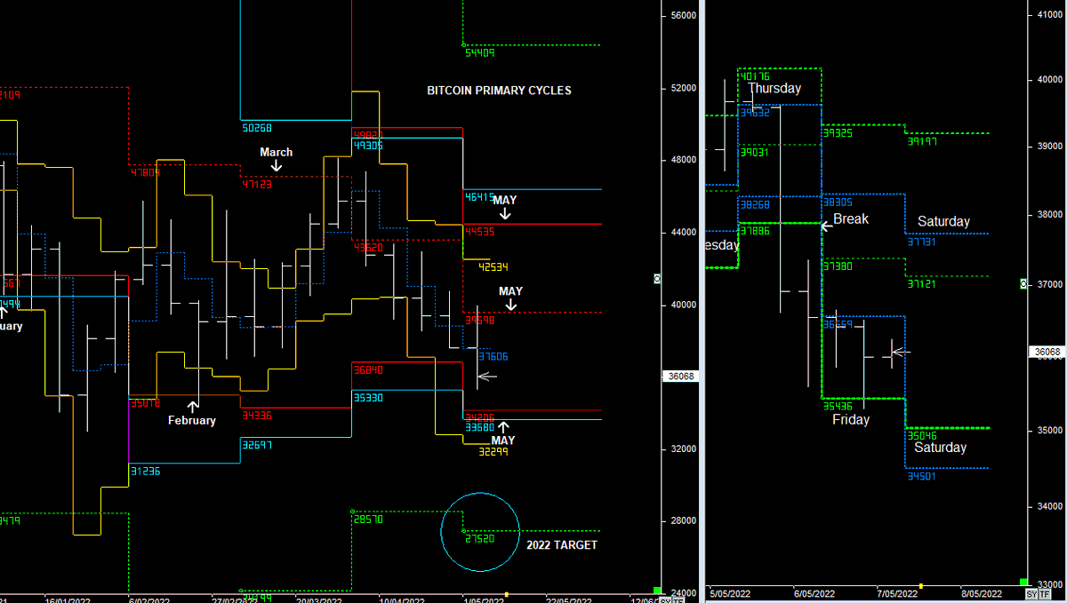Click the 56000 value on the left price axis

tap(683, 16)
